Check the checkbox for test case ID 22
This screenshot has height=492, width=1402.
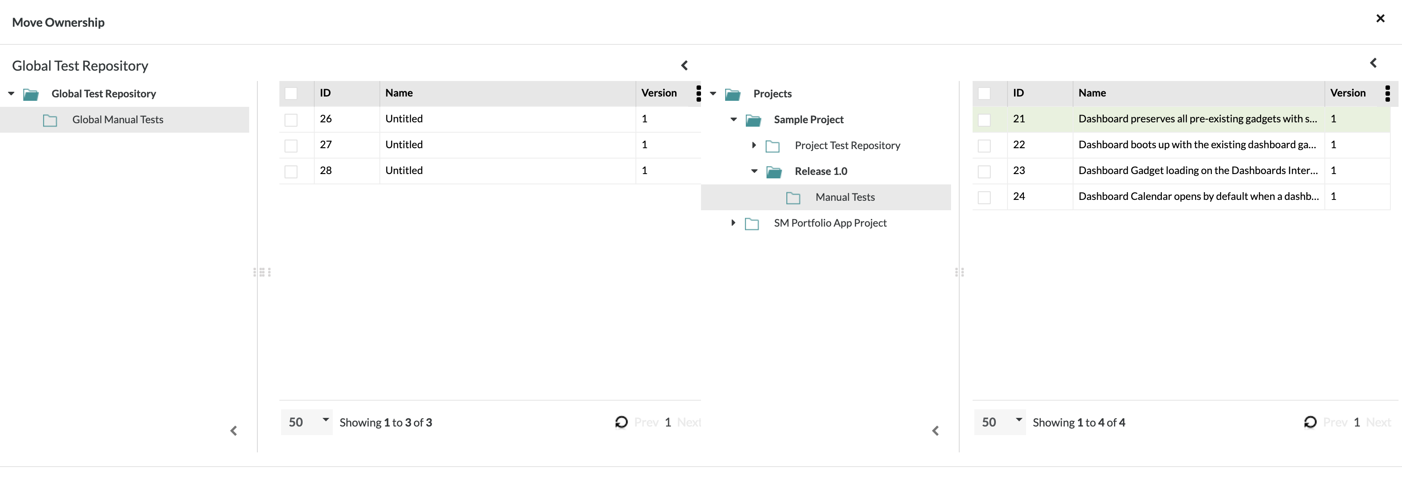[984, 146]
